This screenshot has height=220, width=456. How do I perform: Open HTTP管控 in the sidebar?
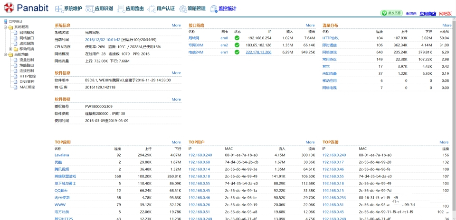click(27, 76)
